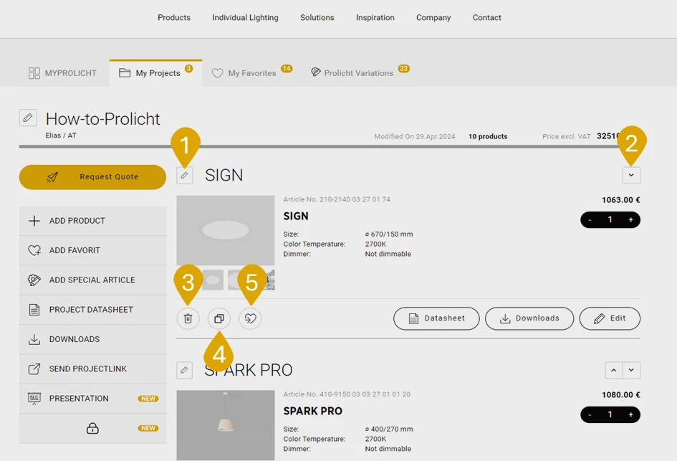This screenshot has height=461, width=677.
Task: Increase SIGN quantity with plus button
Action: click(630, 220)
